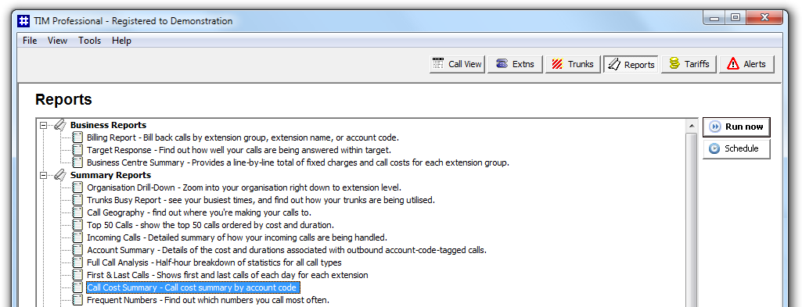
Task: Select the Business Reports heading
Action: [108, 125]
